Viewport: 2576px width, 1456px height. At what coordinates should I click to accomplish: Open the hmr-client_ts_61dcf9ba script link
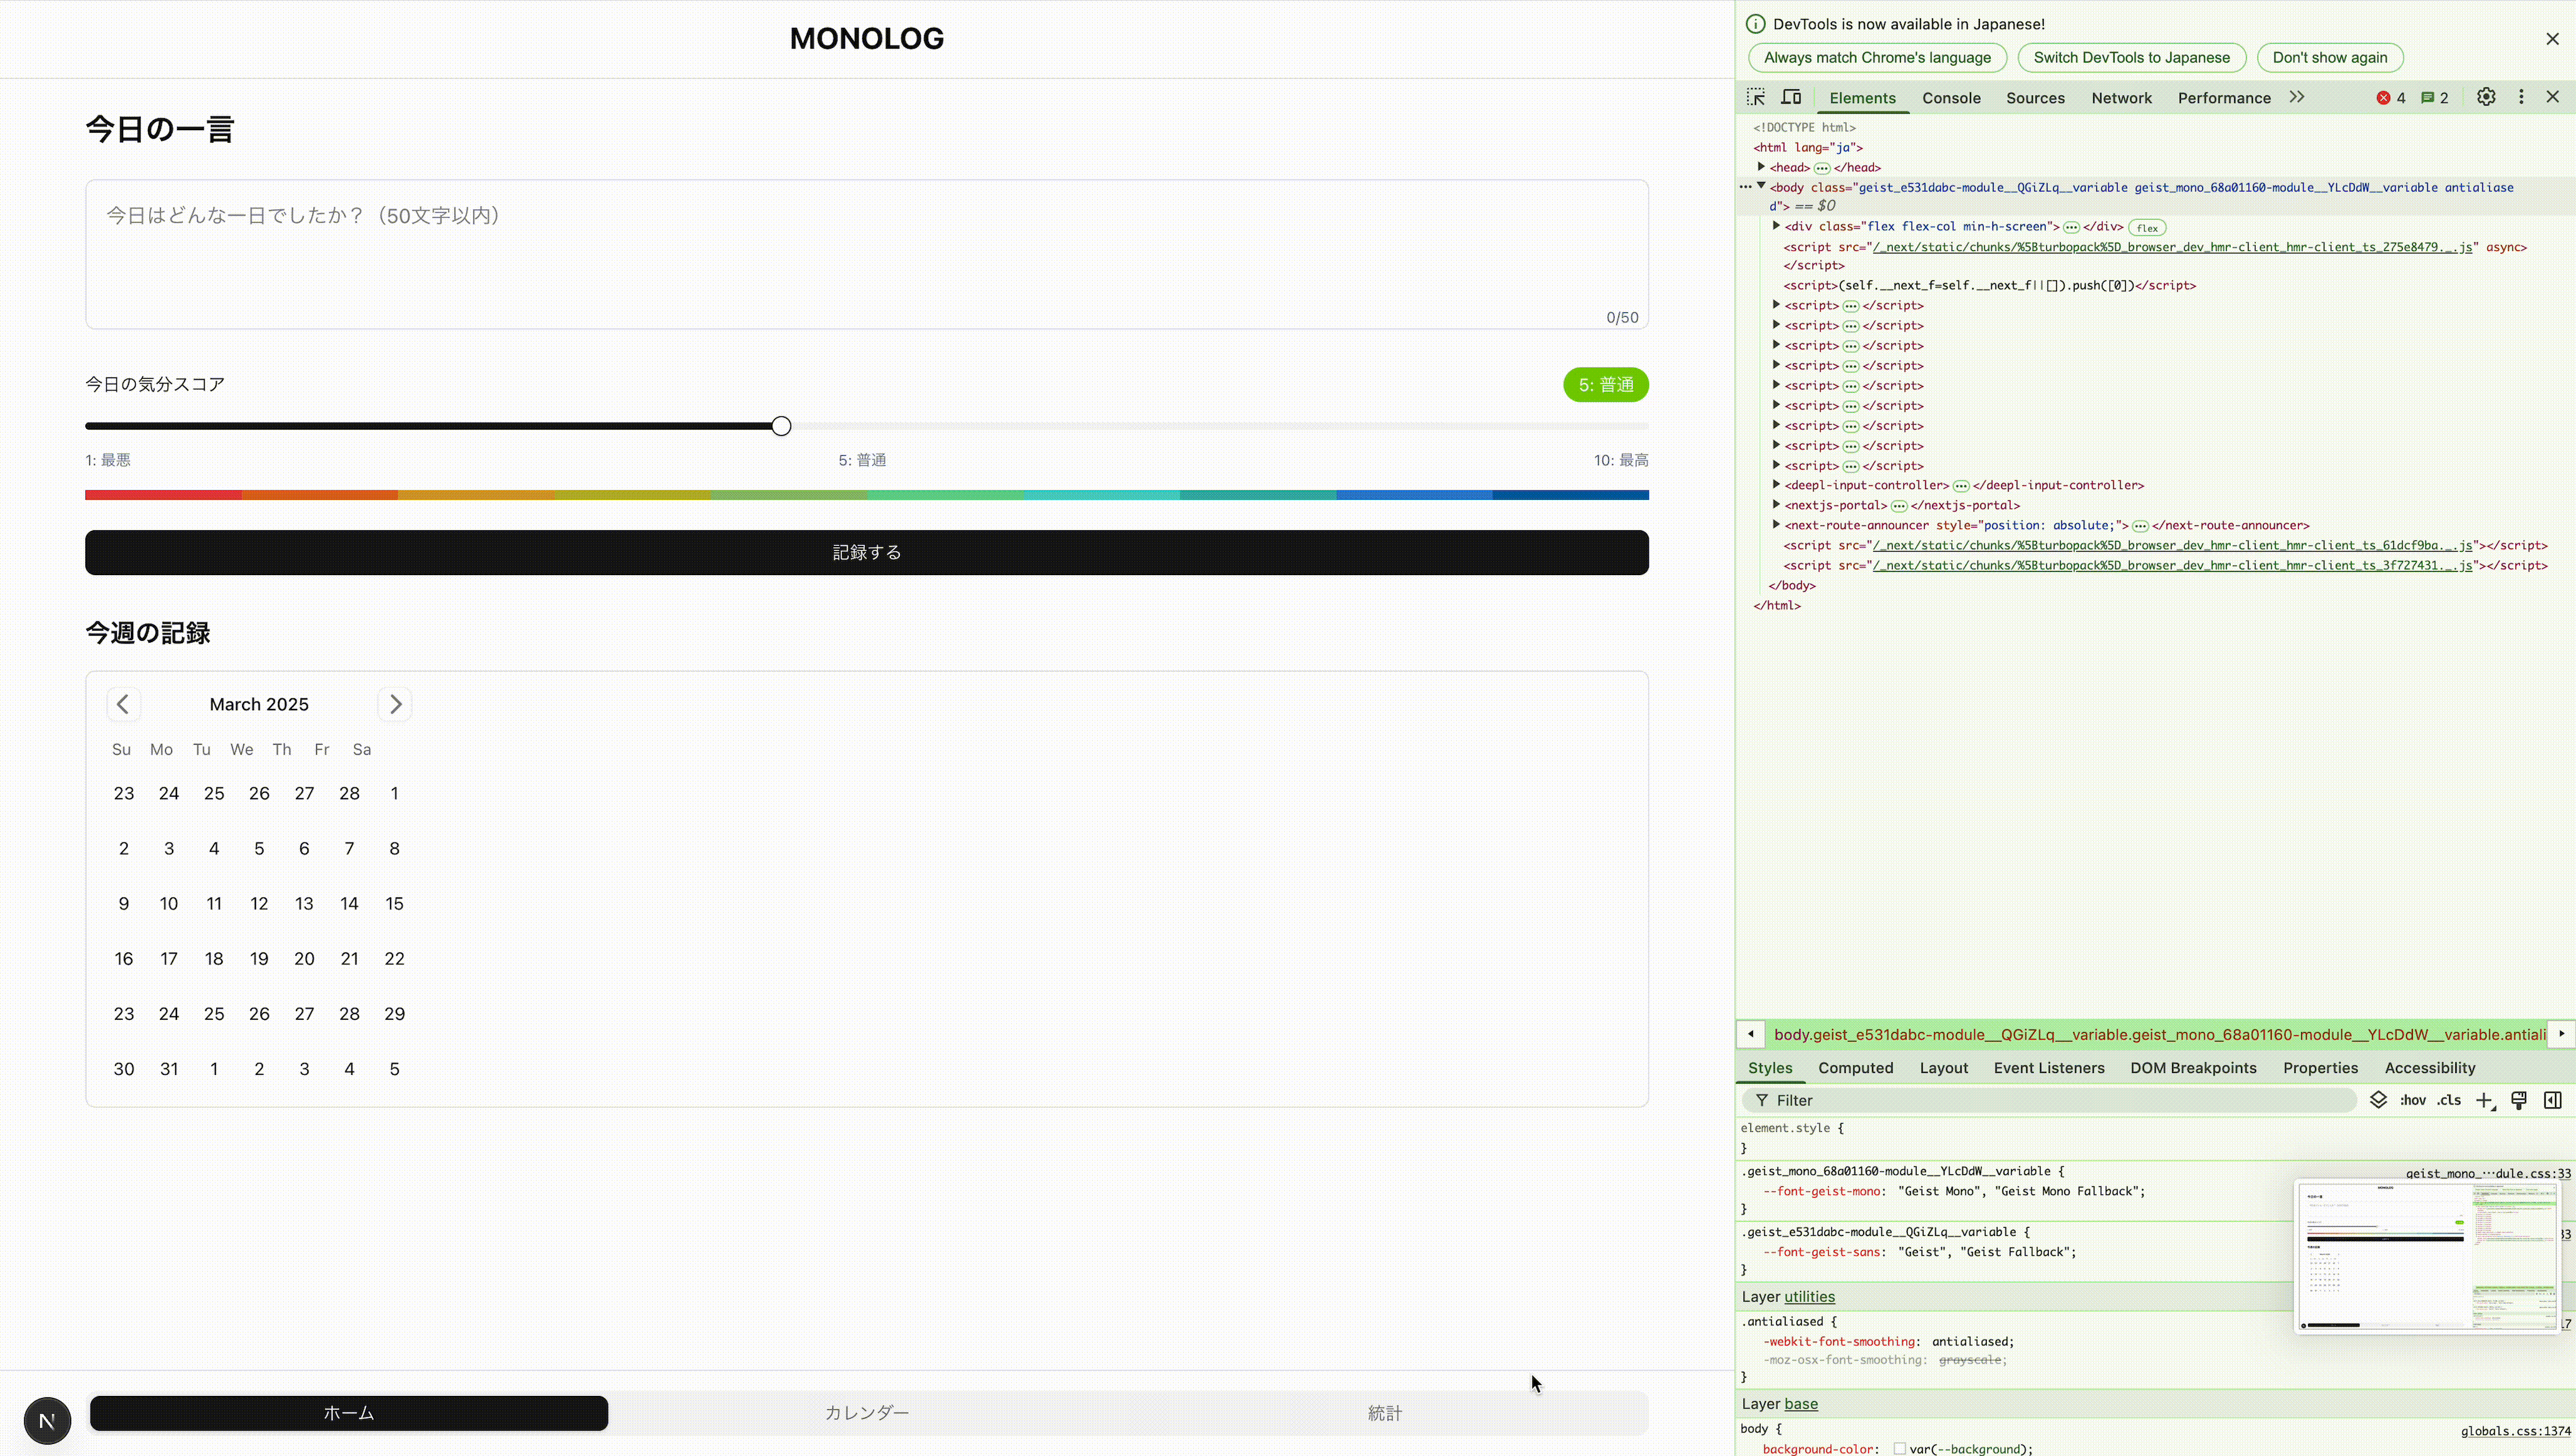coord(2172,545)
